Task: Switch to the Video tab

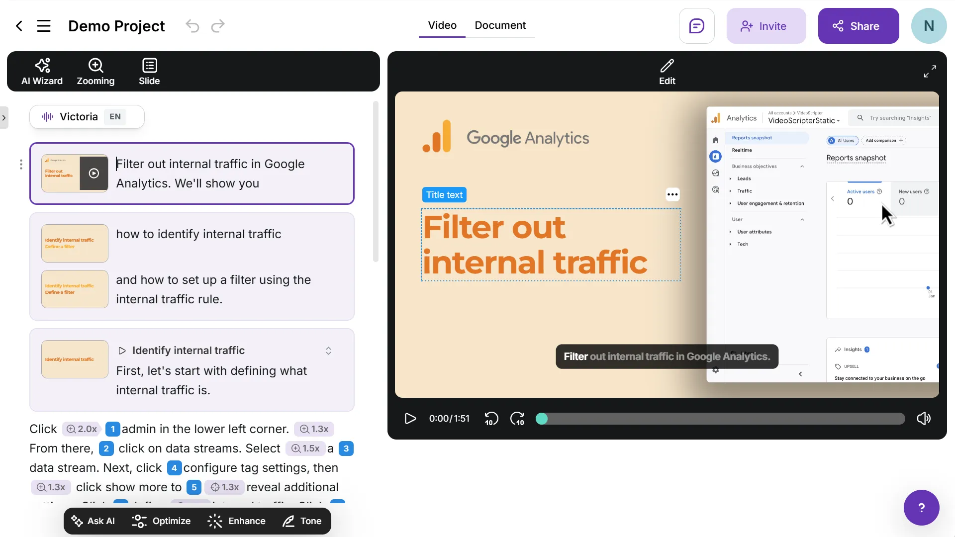Action: (442, 25)
